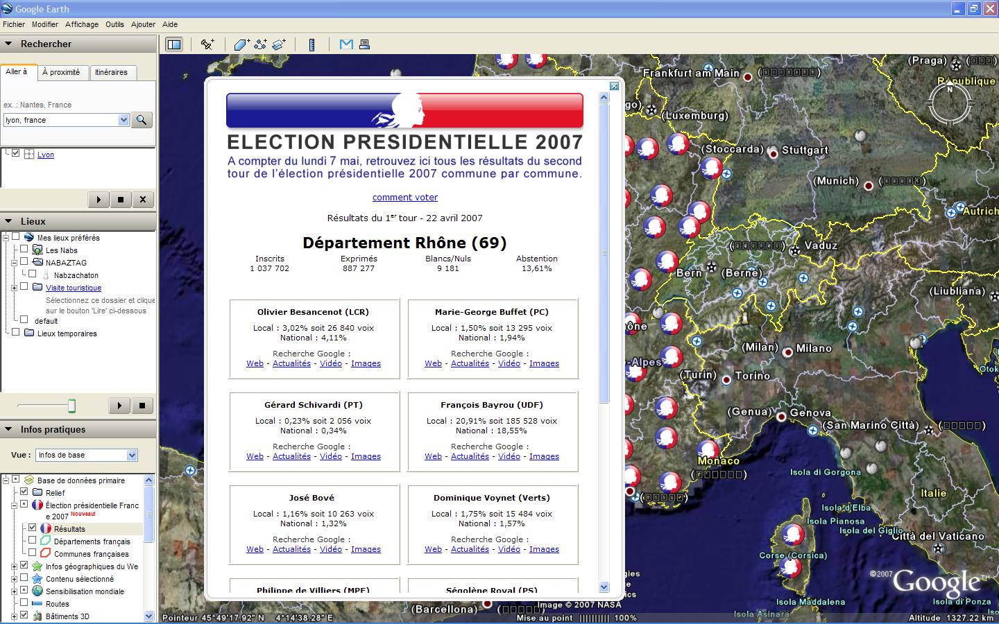999x624 pixels.
Task: Check the NABAZTAG folder checkbox
Action: pos(24,262)
